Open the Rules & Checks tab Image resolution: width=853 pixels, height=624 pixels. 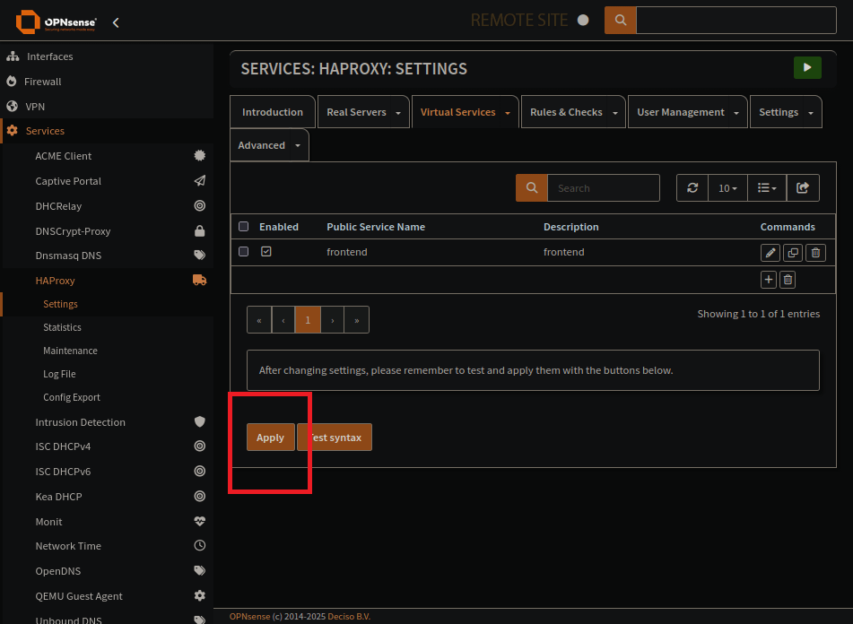click(x=566, y=112)
